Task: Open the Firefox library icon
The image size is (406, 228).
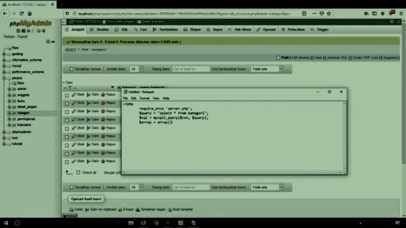Action: click(367, 13)
